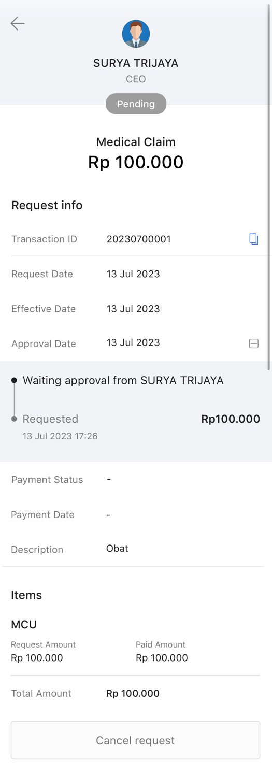The width and height of the screenshot is (272, 775).
Task: Click the Rp100.000 requested amount in timeline
Action: click(231, 419)
